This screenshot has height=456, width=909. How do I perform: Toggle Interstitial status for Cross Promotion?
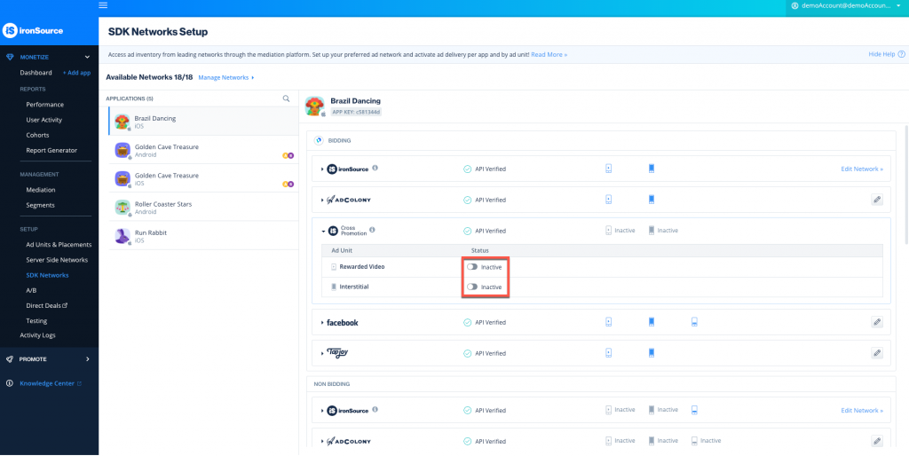[472, 287]
